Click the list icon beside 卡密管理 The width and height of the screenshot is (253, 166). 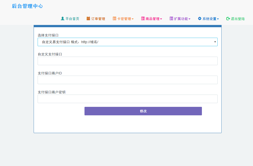coord(114,18)
